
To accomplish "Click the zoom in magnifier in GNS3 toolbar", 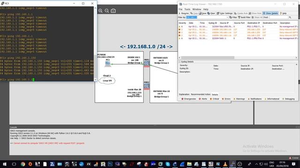I will pyautogui.click(x=100, y=11).
